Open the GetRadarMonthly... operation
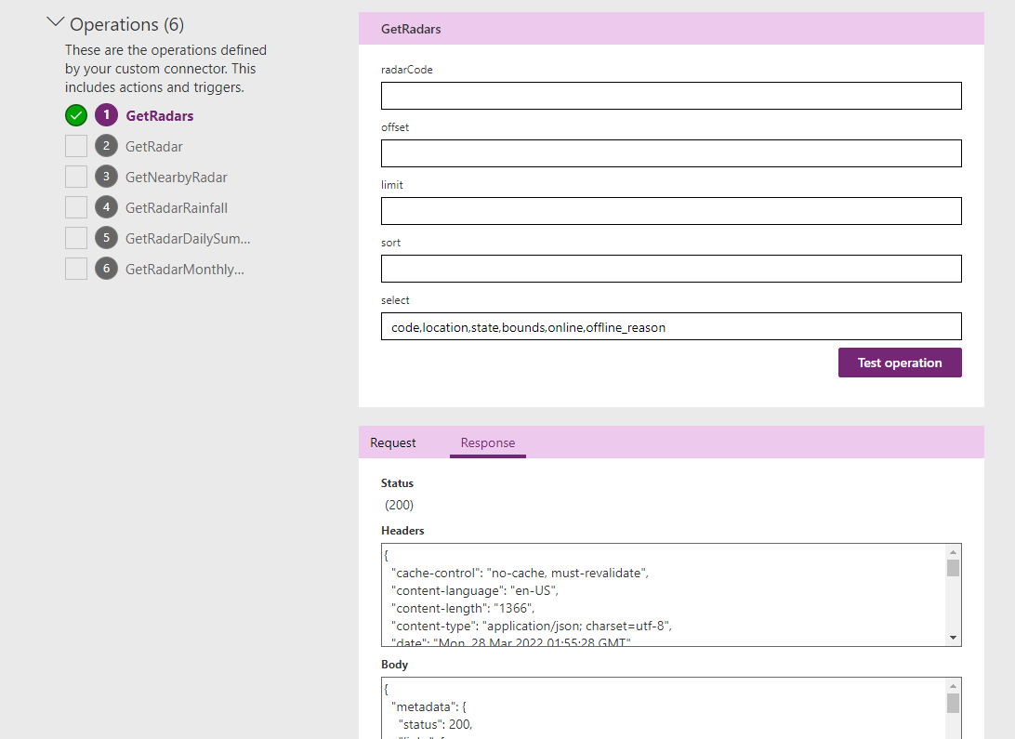This screenshot has height=739, width=1015. coord(184,270)
